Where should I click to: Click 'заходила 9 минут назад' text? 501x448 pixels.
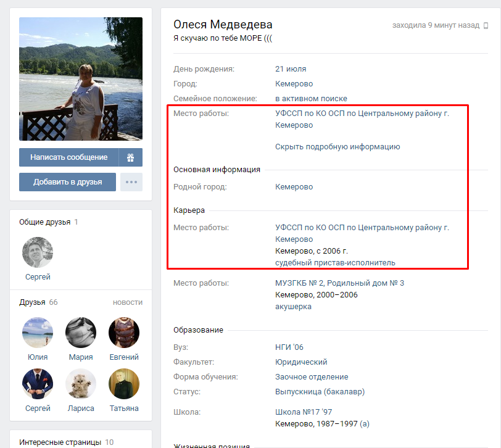[x=436, y=25]
